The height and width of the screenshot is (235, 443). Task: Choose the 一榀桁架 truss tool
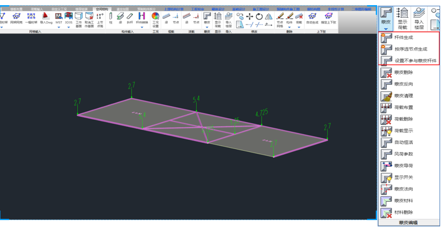pyautogui.click(x=31, y=18)
